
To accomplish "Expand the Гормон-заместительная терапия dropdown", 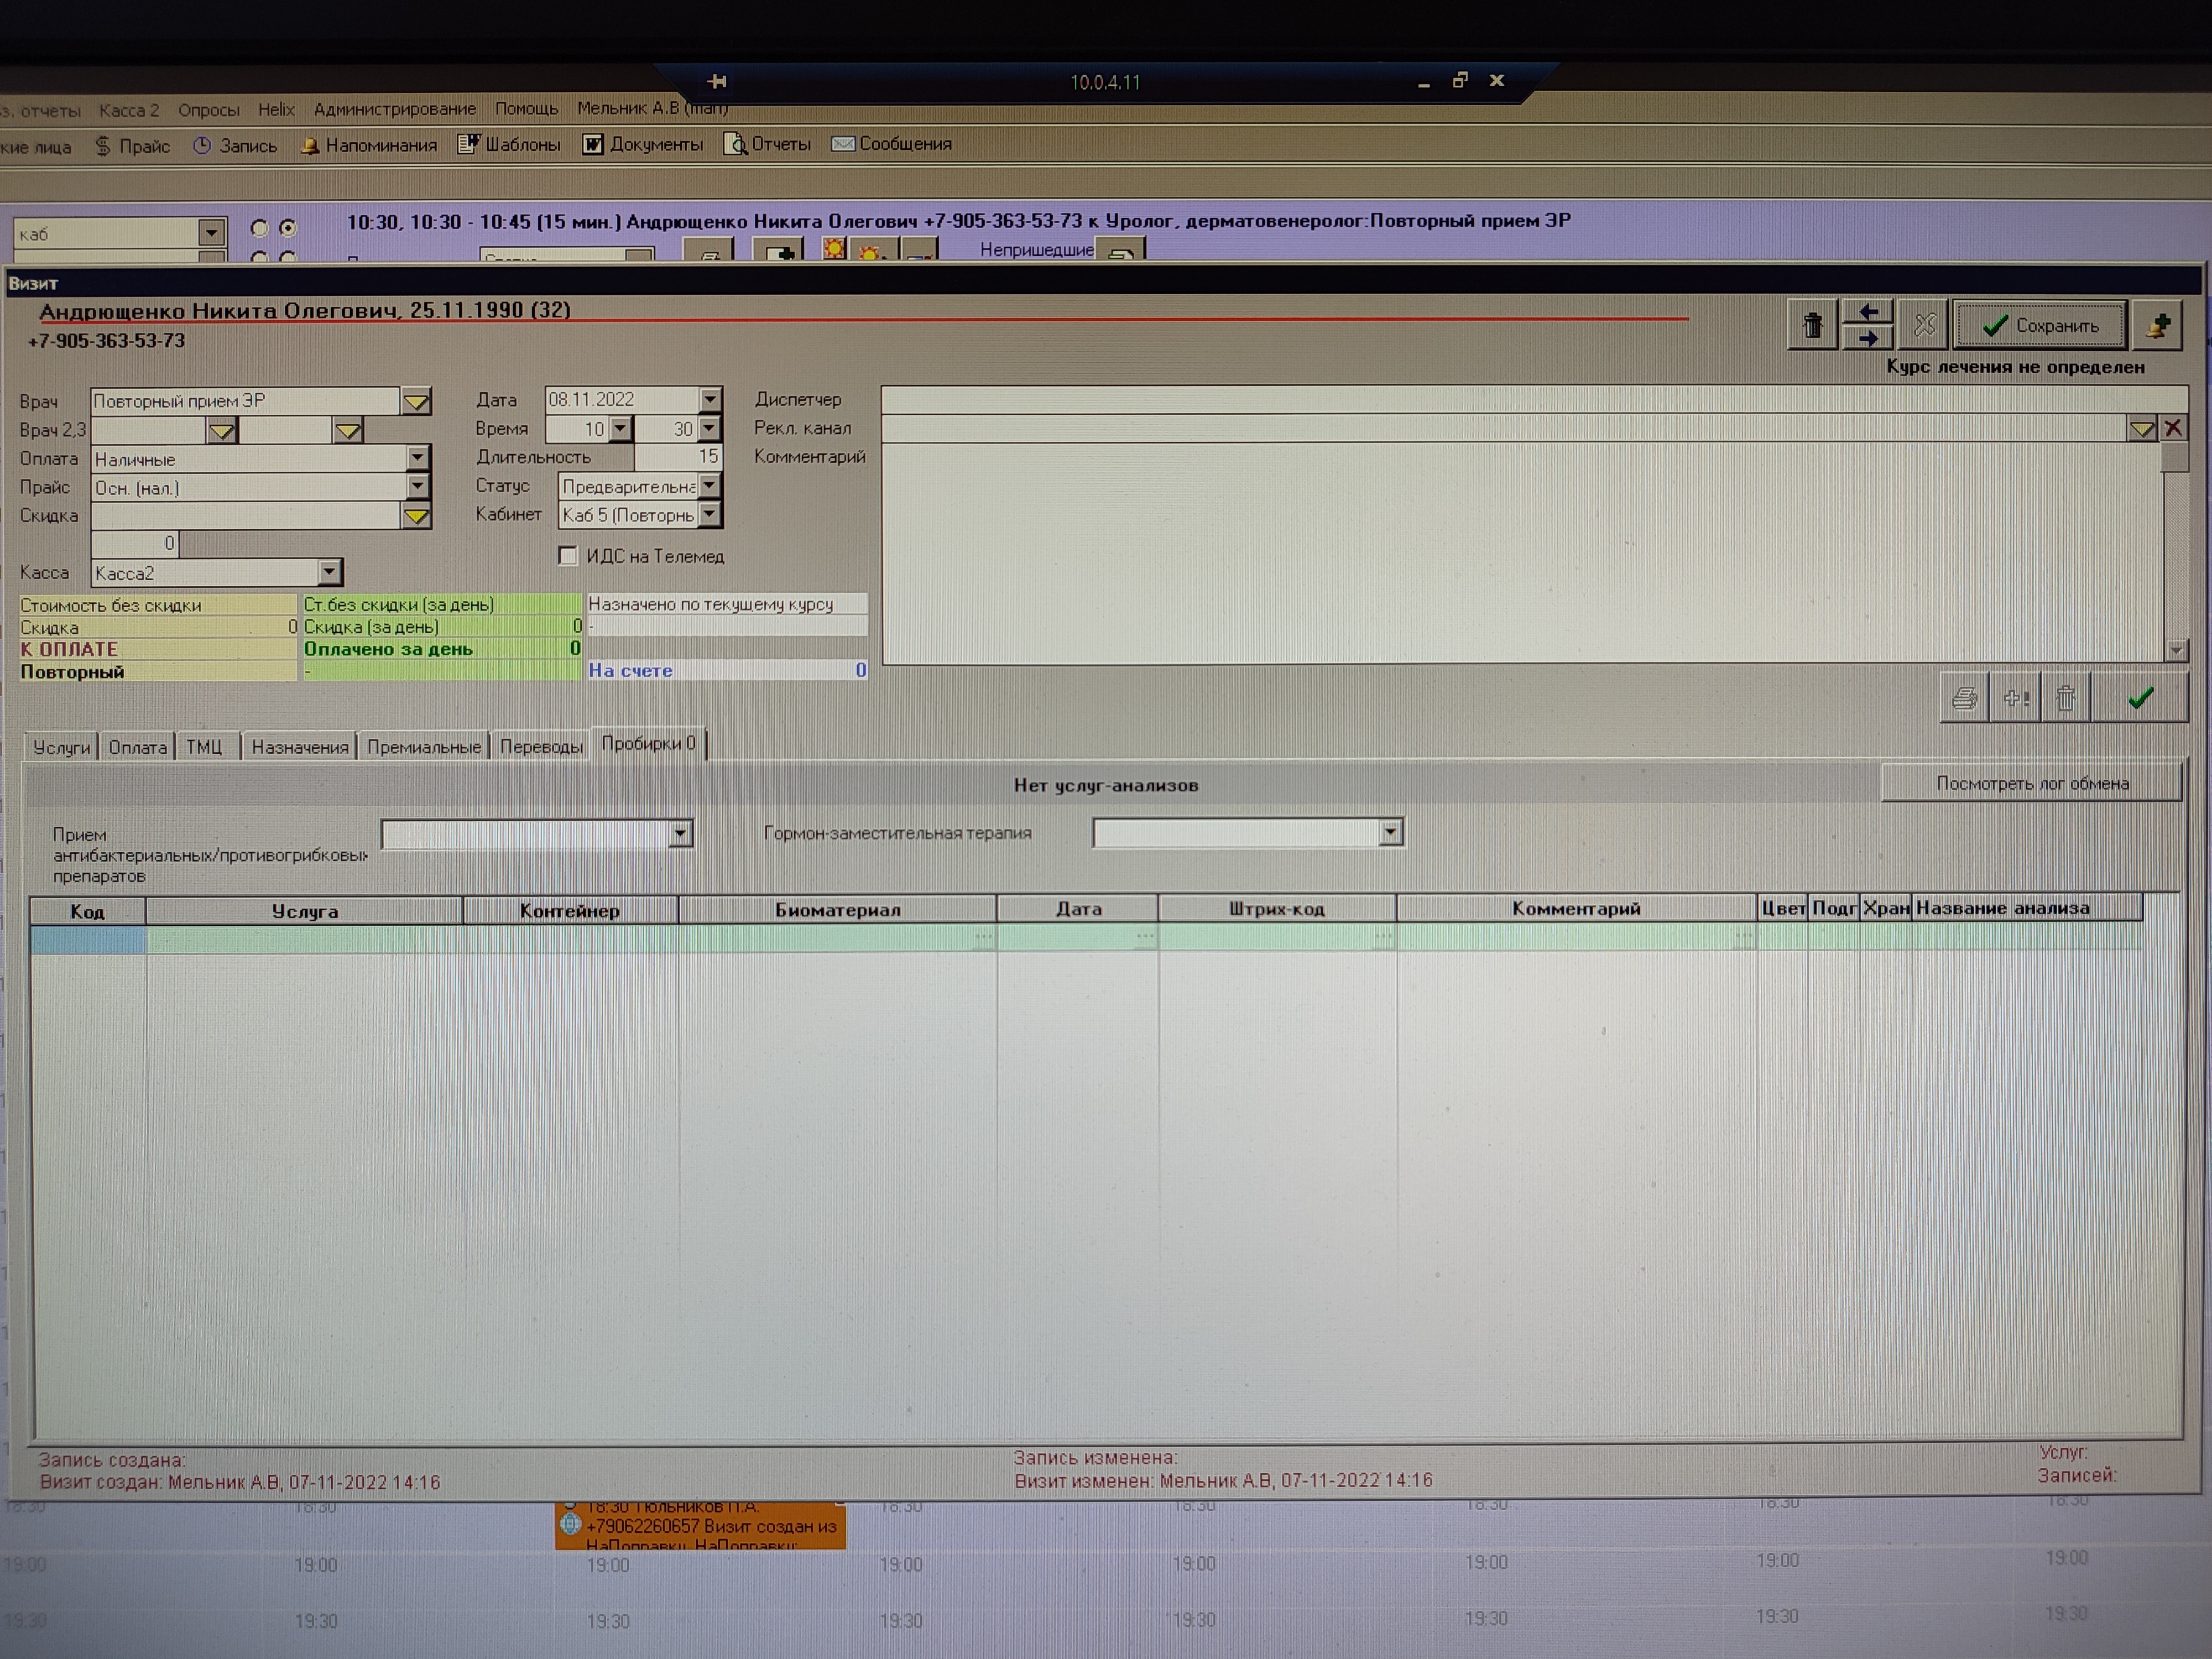I will 1390,832.
